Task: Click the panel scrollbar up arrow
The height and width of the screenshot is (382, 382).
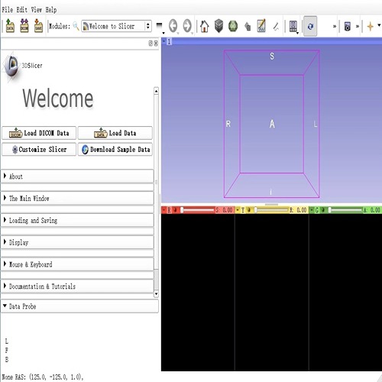Action: (156, 91)
